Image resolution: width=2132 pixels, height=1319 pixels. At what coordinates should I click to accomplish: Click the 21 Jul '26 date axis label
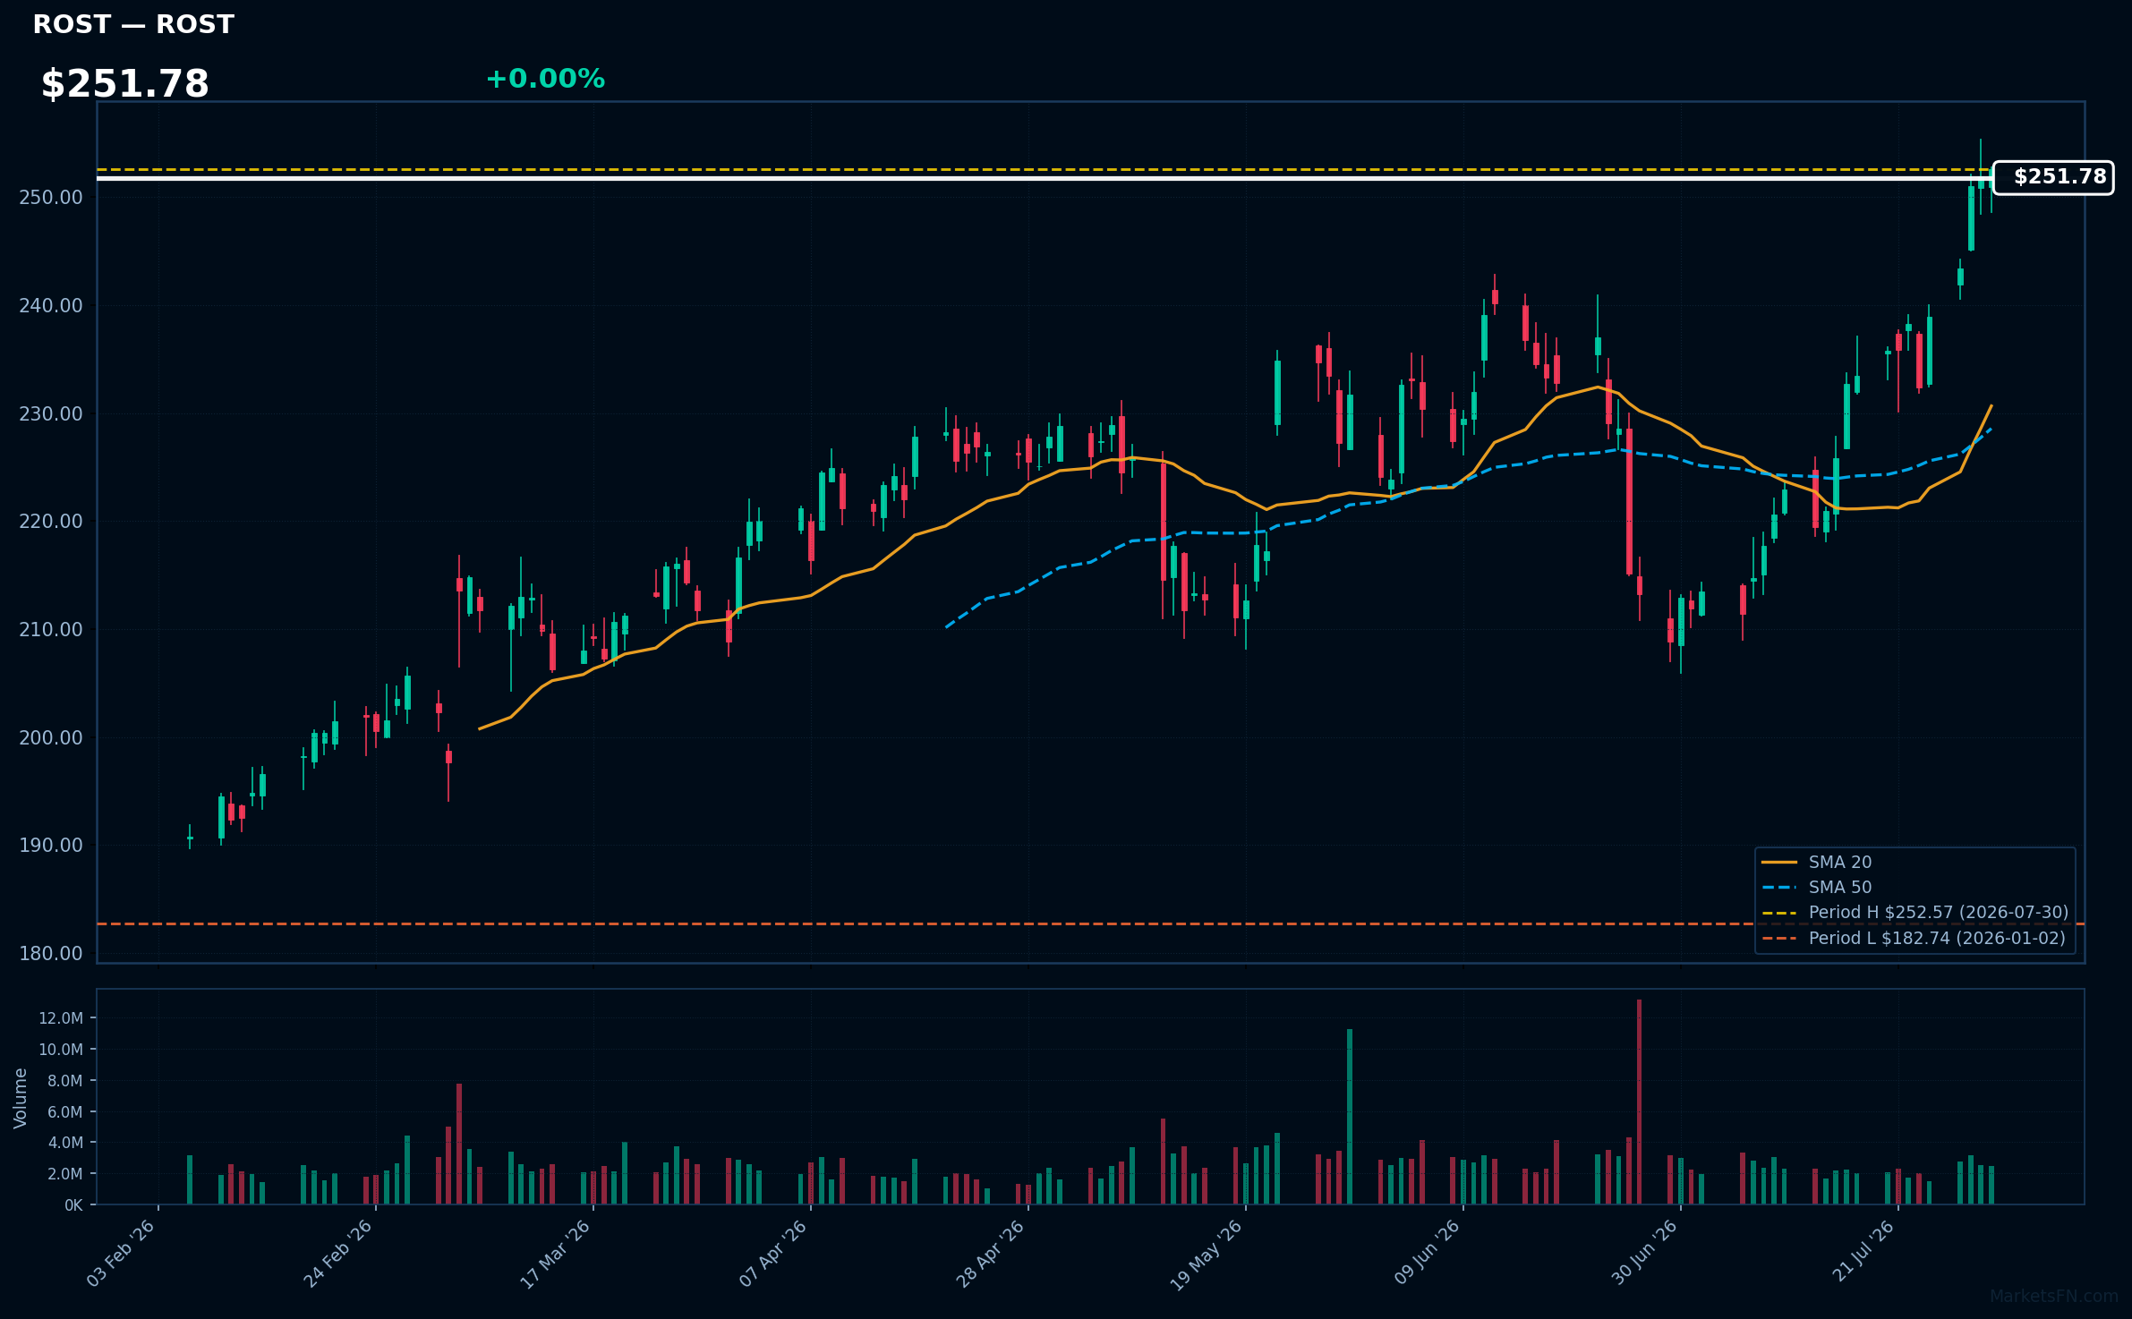tap(1863, 1251)
